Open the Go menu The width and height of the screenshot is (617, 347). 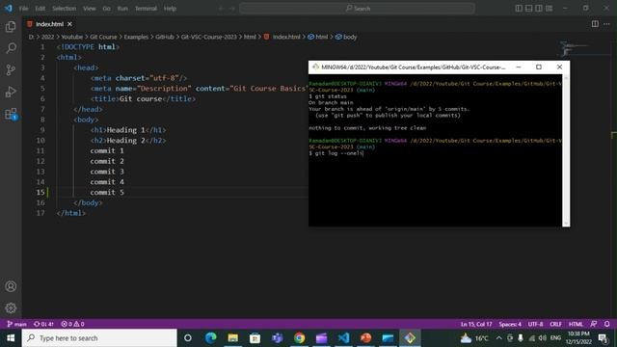click(107, 9)
